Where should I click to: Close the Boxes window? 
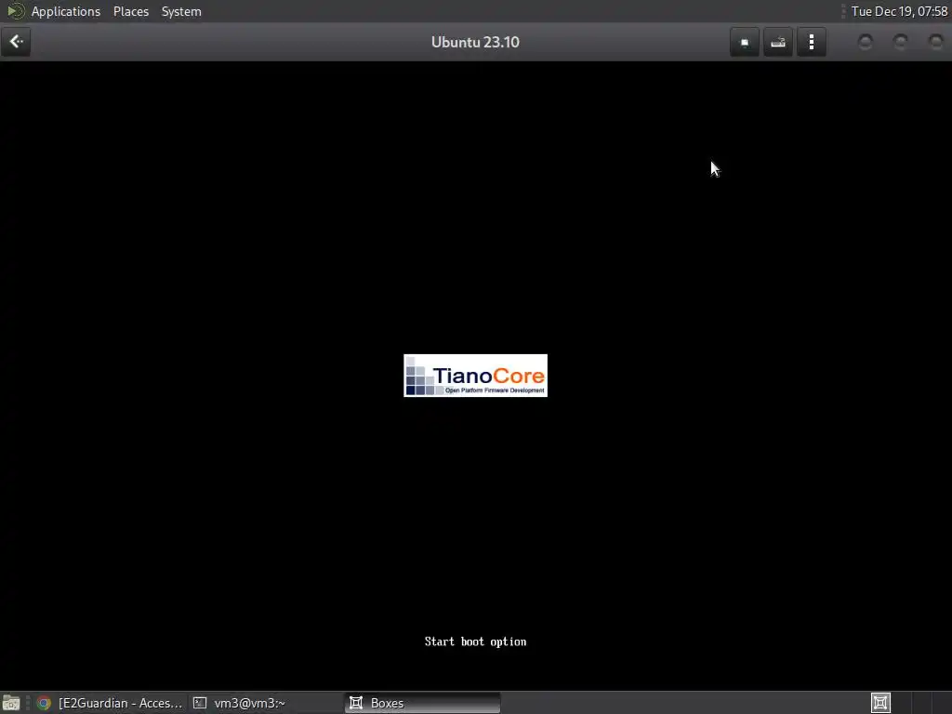pyautogui.click(x=935, y=42)
